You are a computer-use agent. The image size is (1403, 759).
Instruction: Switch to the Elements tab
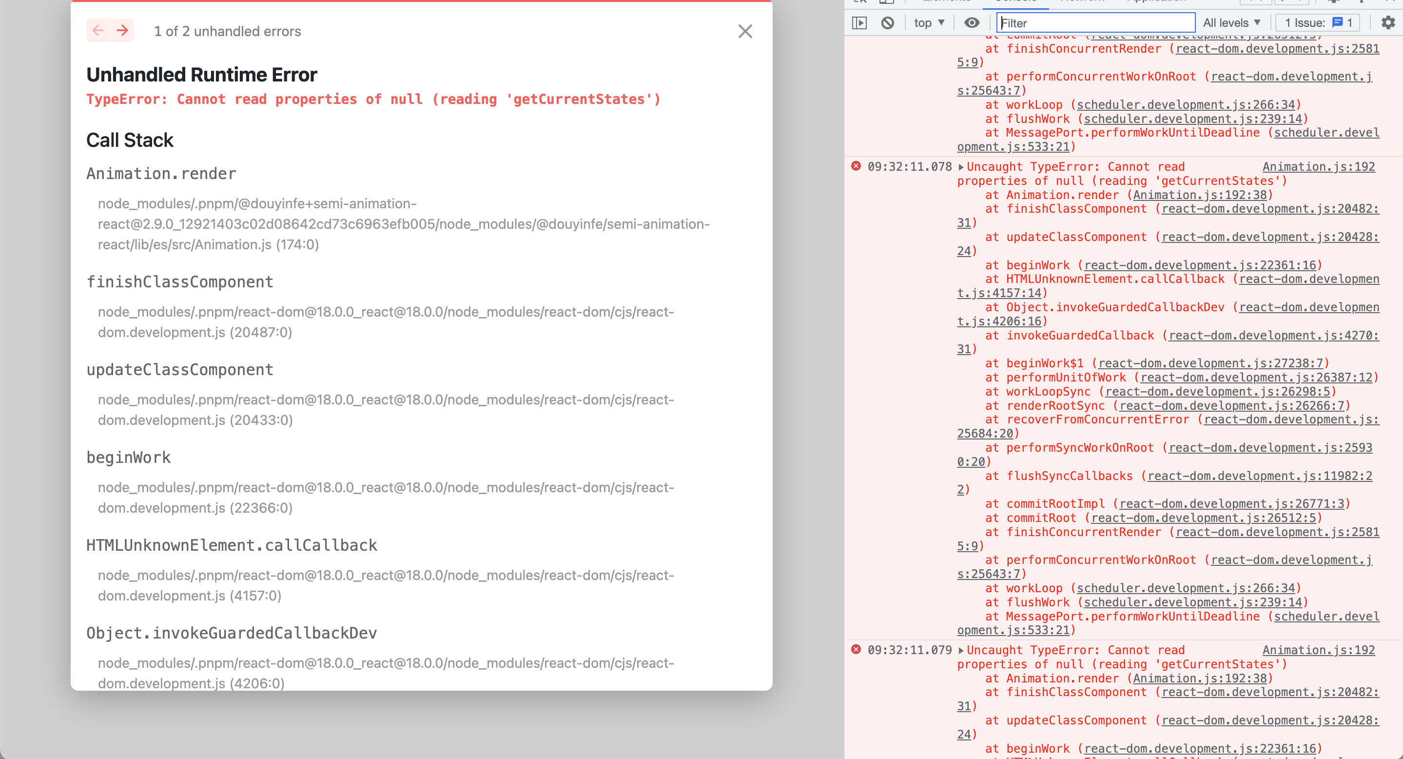[x=947, y=1]
